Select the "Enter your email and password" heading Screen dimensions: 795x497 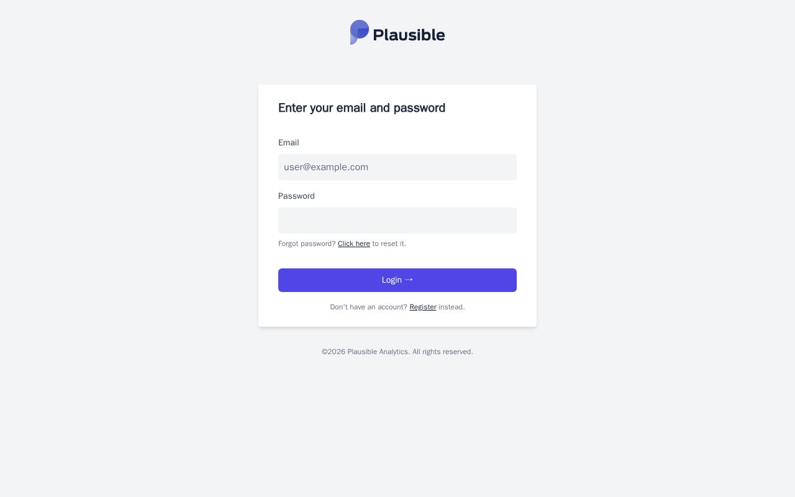(x=361, y=108)
